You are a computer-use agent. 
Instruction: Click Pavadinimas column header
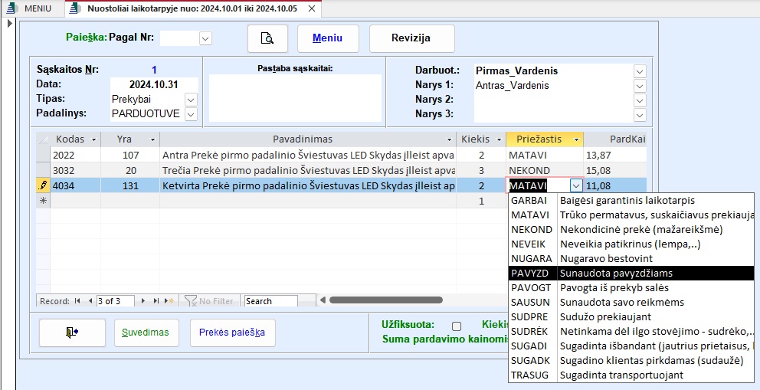[308, 139]
